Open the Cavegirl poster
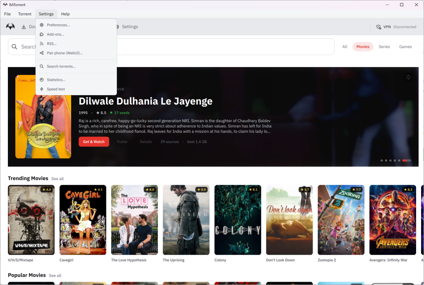Viewport: 424px width, 285px height. click(83, 220)
